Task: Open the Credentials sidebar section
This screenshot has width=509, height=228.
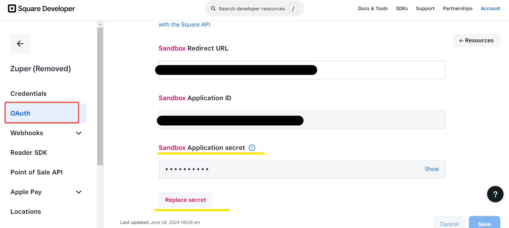Action: (28, 94)
